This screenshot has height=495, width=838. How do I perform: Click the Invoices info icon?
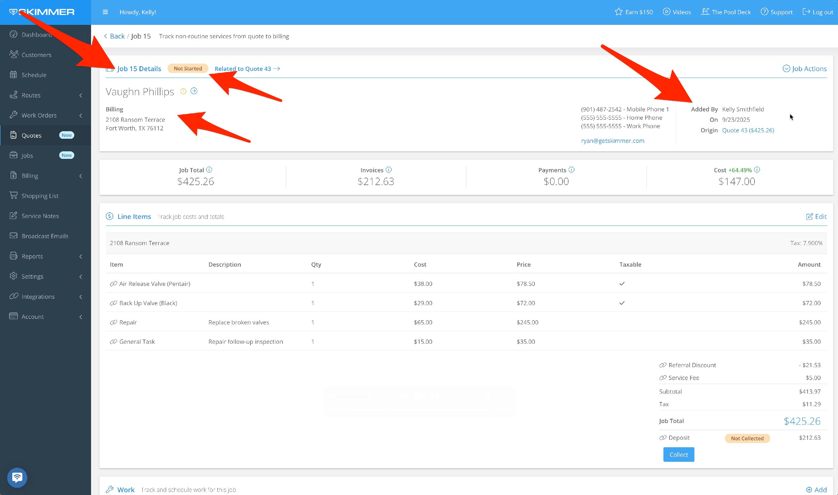pyautogui.click(x=389, y=170)
